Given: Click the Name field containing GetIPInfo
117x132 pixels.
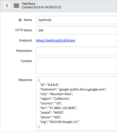Looking at the screenshot, I should coord(76,20).
